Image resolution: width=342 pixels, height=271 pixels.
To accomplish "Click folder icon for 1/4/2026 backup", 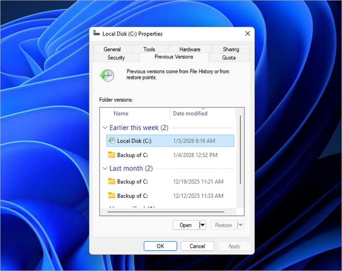I will point(112,155).
